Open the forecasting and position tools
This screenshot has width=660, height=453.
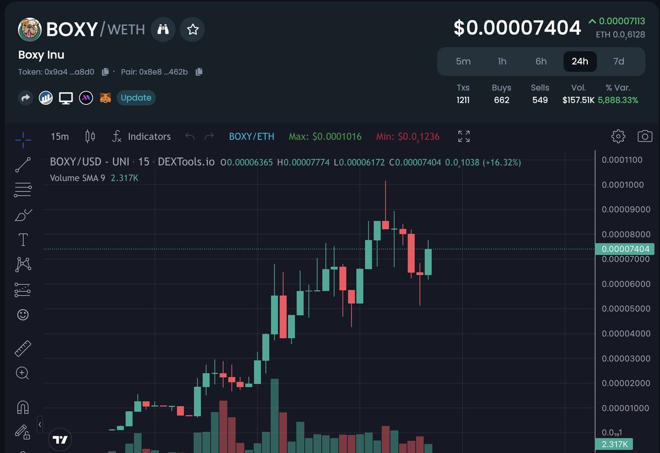[23, 290]
